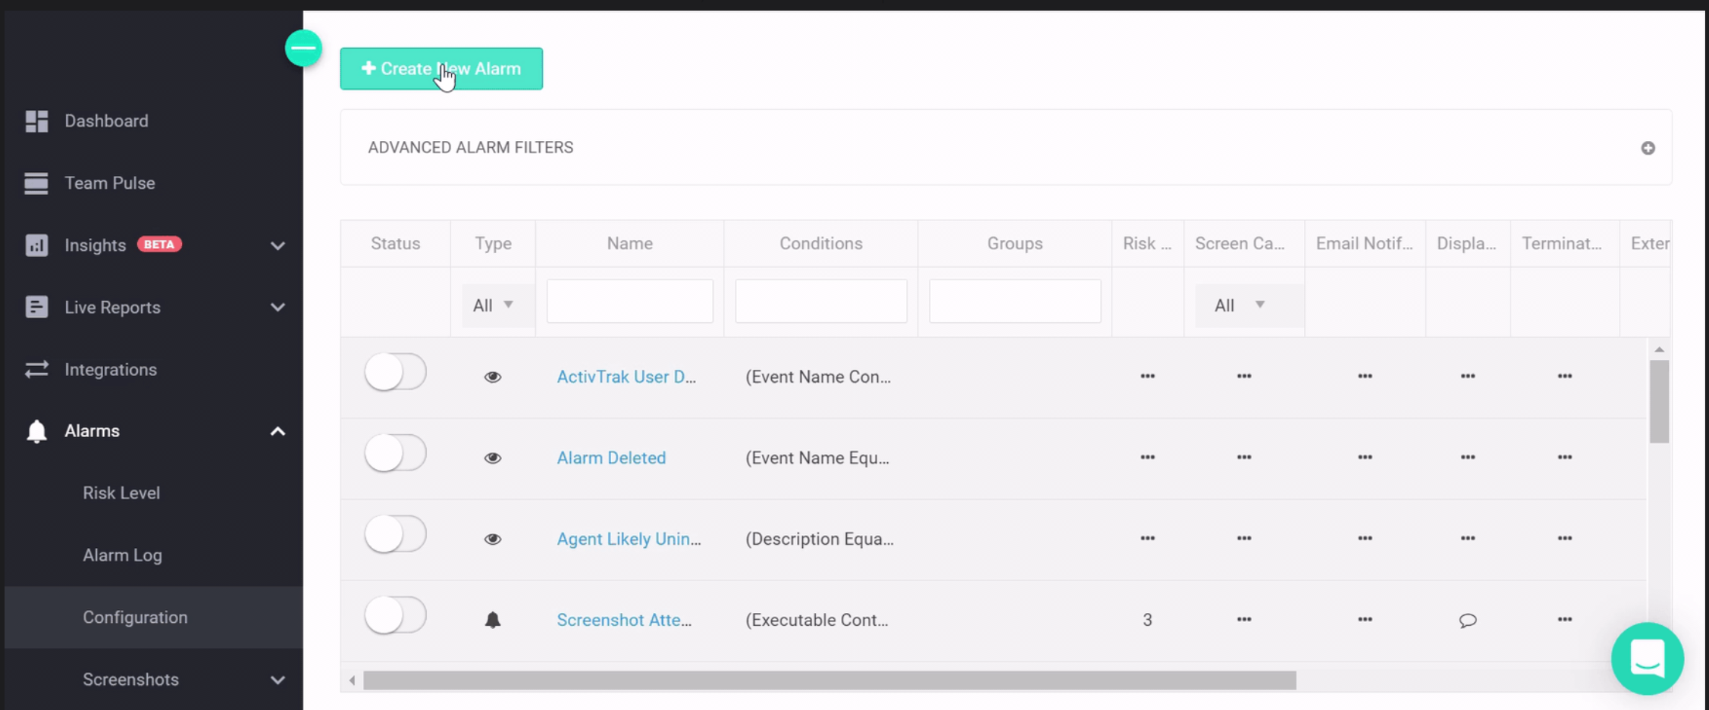This screenshot has height=710, width=1709.
Task: Open the Screenshot Atte... alarm link
Action: 624,620
